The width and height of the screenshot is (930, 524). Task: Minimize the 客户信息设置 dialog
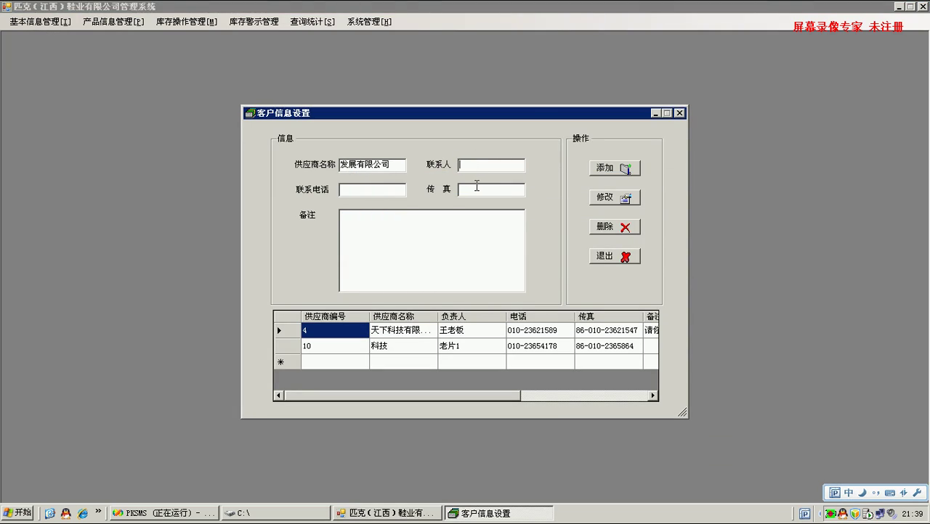click(656, 113)
